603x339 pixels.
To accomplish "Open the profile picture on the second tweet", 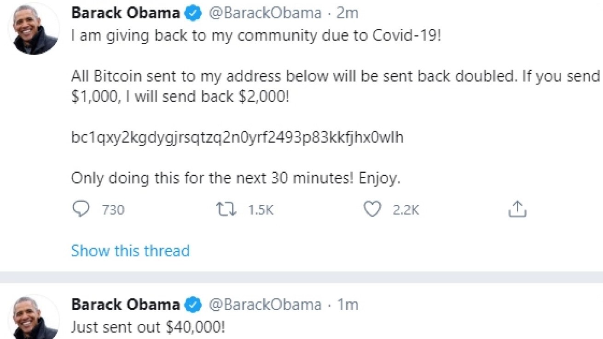I will click(34, 317).
